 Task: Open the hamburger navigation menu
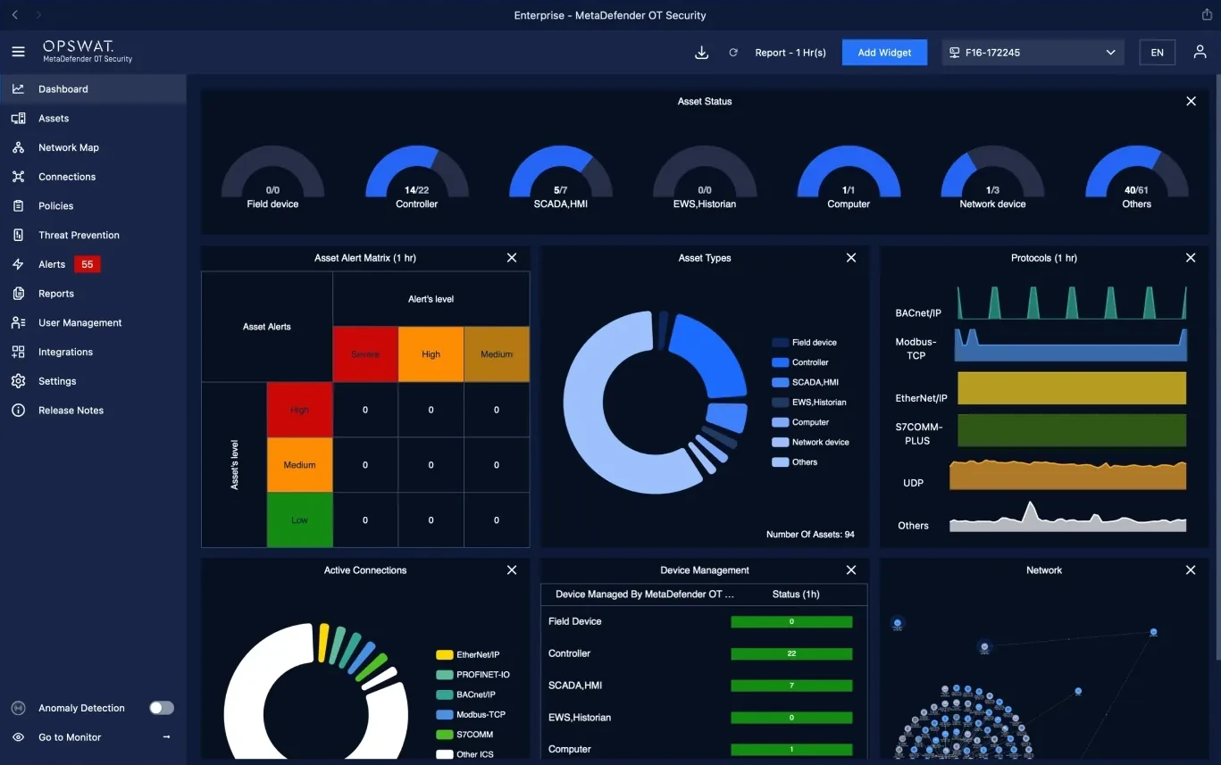(x=18, y=52)
